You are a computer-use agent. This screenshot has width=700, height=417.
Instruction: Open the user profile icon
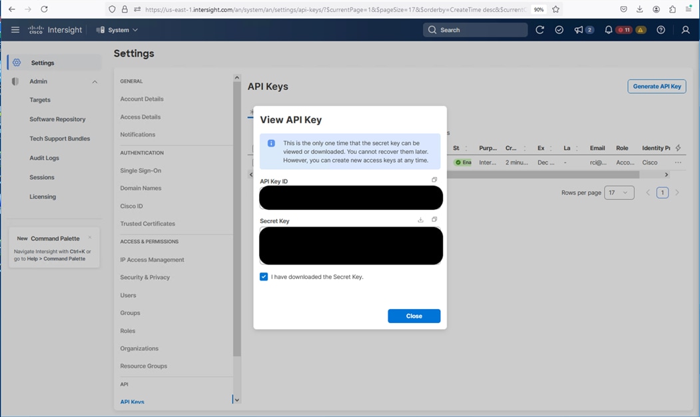(685, 30)
